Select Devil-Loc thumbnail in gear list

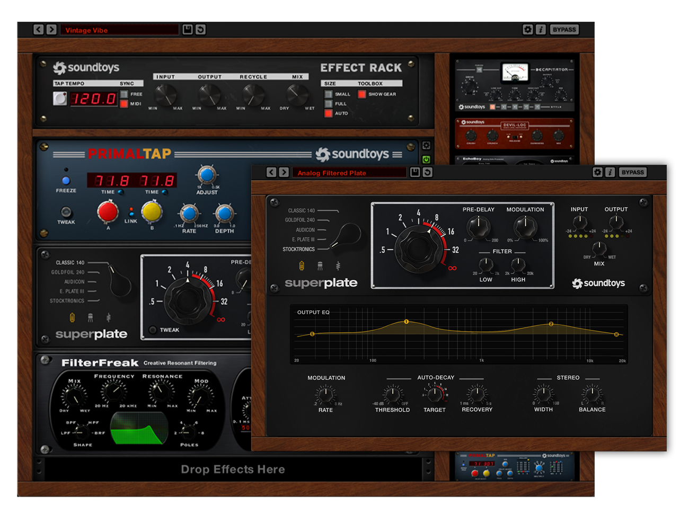(515, 133)
